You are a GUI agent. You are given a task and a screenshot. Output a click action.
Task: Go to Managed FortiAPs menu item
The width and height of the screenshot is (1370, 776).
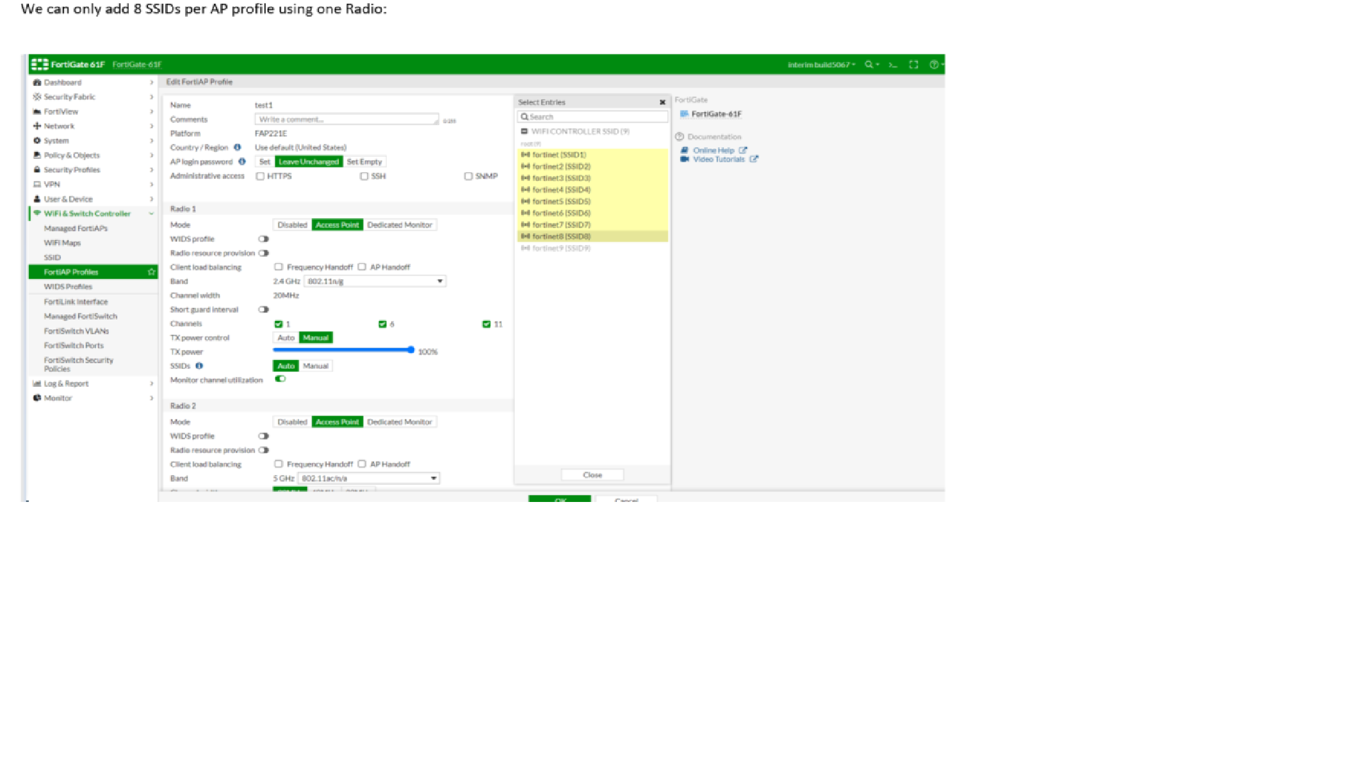point(76,229)
